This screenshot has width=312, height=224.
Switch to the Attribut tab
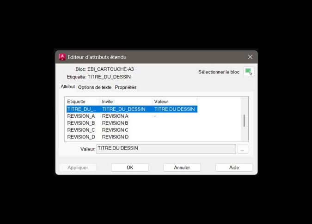67,87
